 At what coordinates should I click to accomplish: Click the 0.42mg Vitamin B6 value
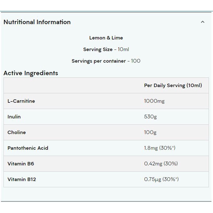point(161,164)
